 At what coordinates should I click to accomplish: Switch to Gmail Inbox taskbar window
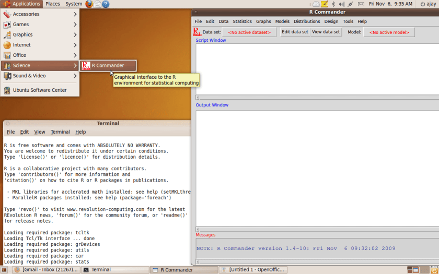47,270
